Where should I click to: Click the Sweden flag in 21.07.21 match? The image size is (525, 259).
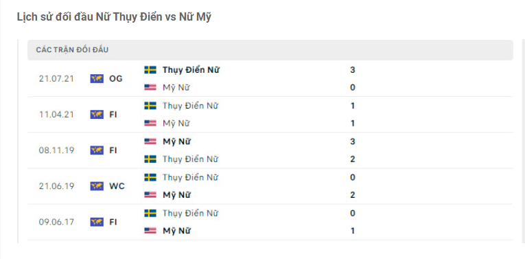150,70
